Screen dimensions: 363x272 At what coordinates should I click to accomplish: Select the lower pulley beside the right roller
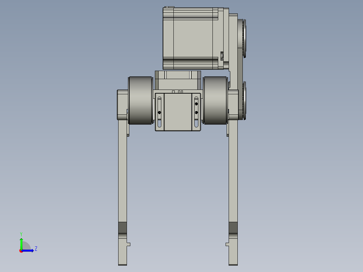(243, 100)
